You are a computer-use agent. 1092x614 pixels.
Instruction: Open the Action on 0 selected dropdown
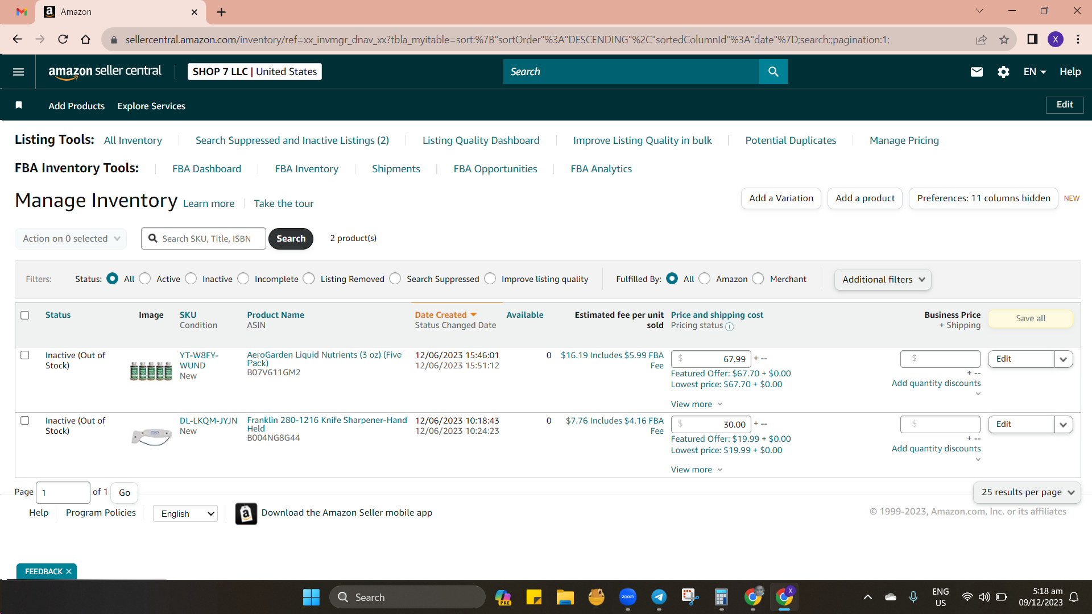click(x=71, y=239)
